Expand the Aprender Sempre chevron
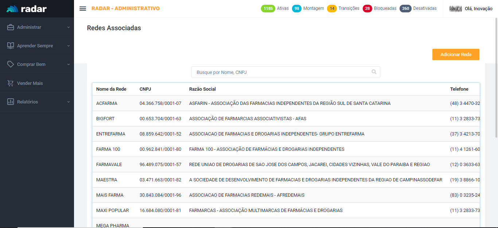 [69, 46]
